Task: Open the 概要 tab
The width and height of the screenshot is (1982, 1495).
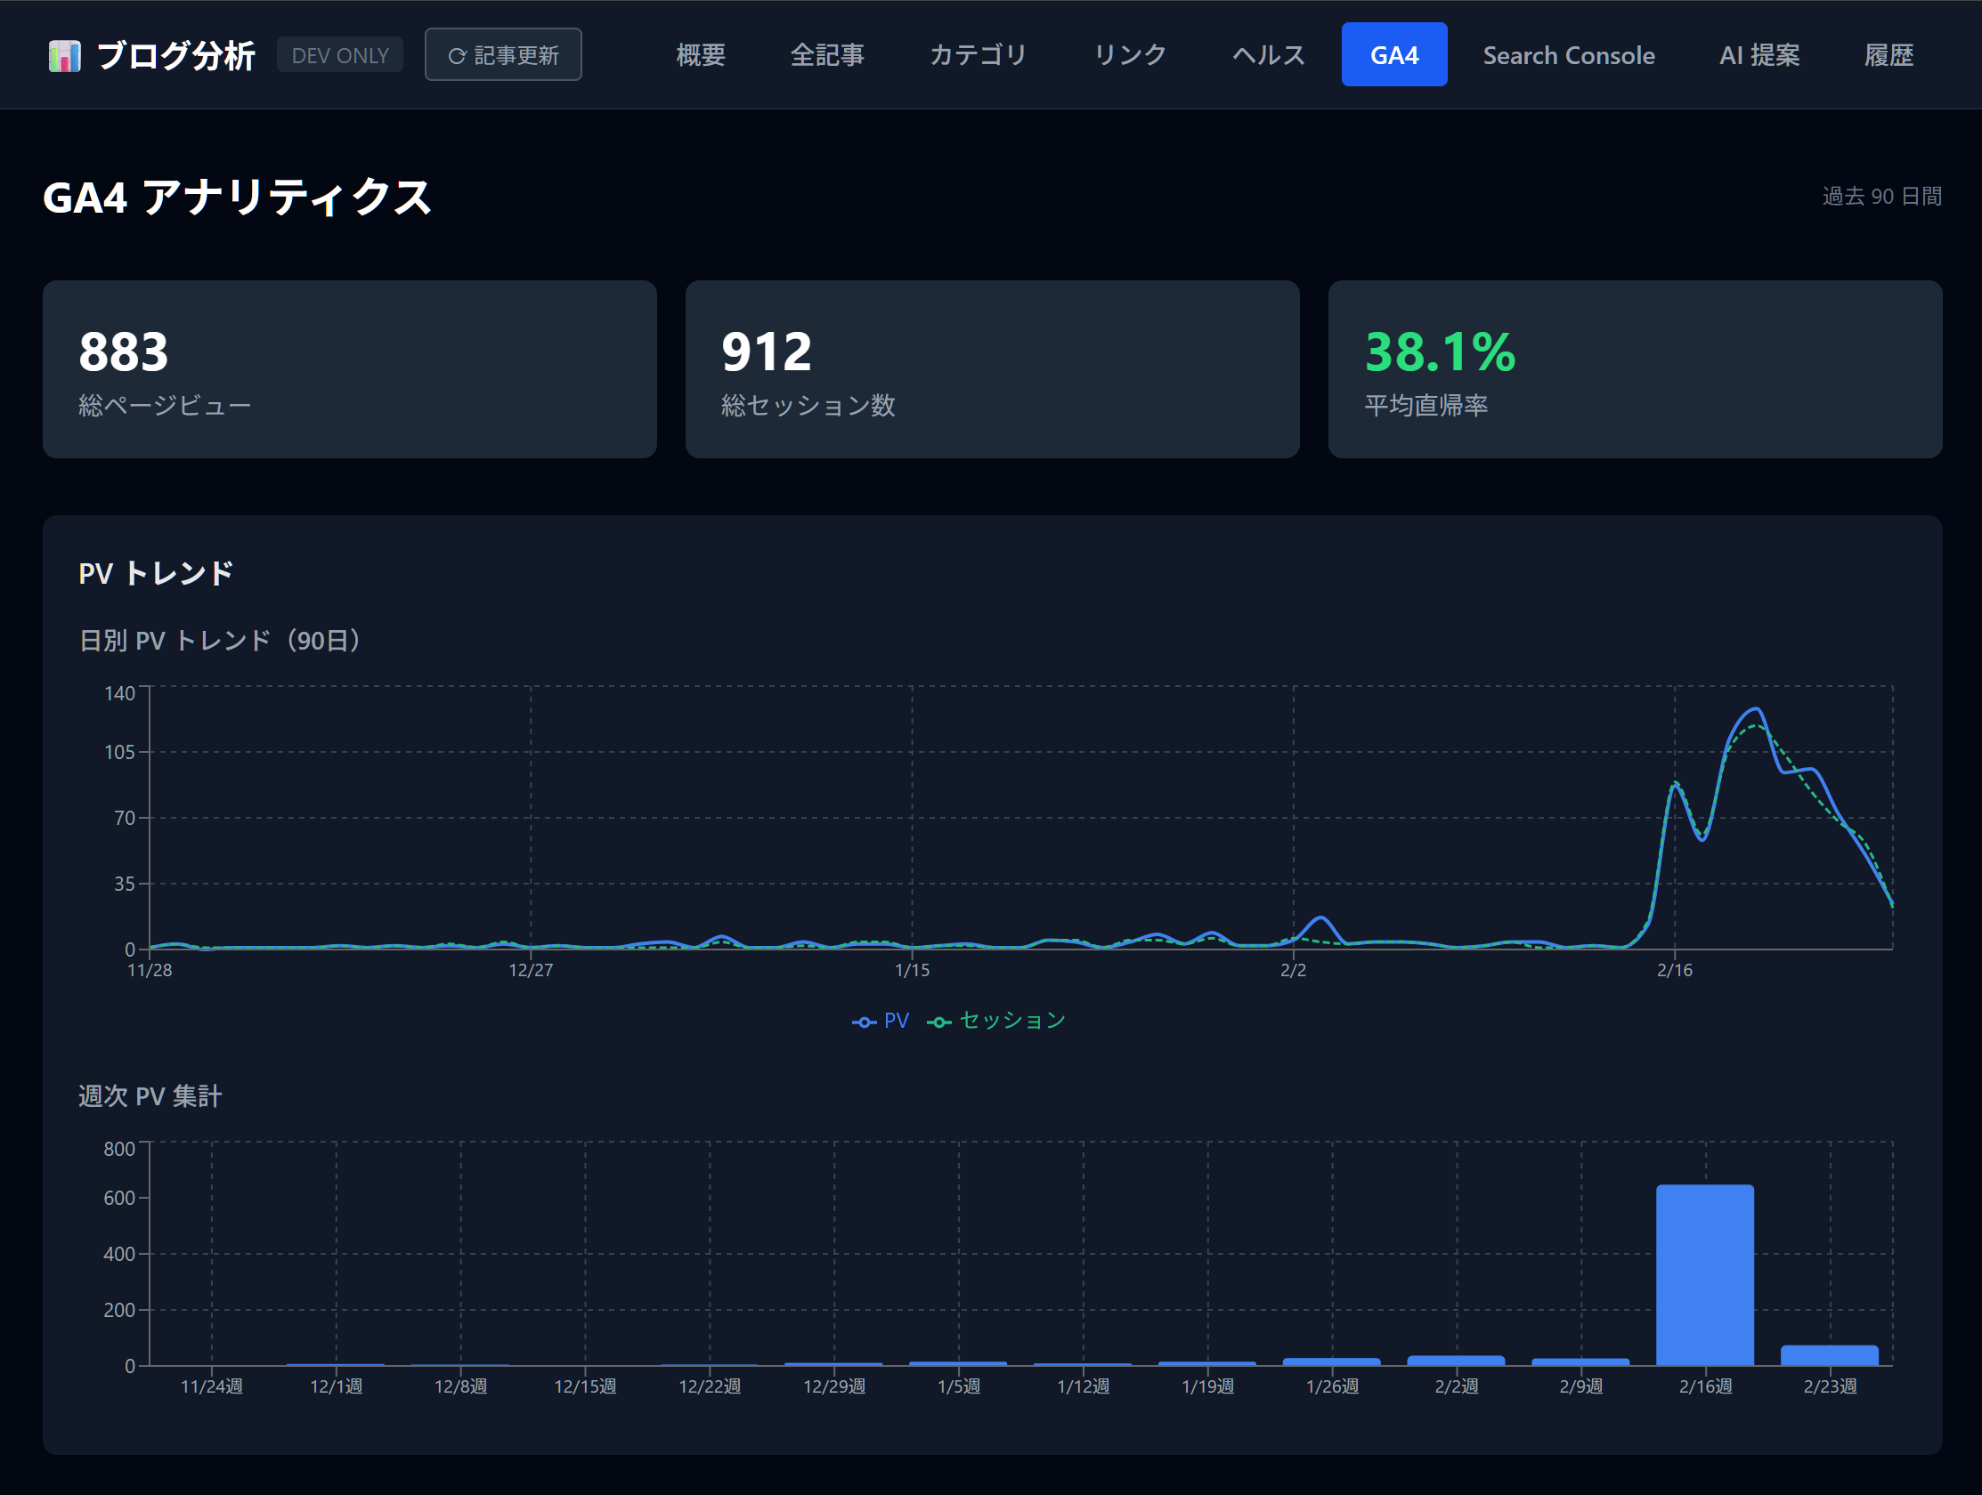Action: (700, 55)
